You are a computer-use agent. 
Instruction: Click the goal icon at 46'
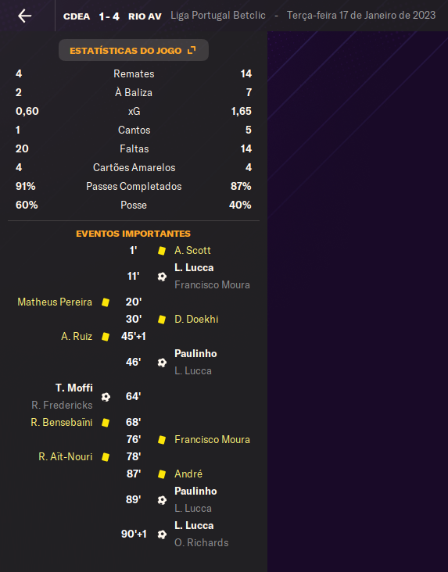(162, 363)
